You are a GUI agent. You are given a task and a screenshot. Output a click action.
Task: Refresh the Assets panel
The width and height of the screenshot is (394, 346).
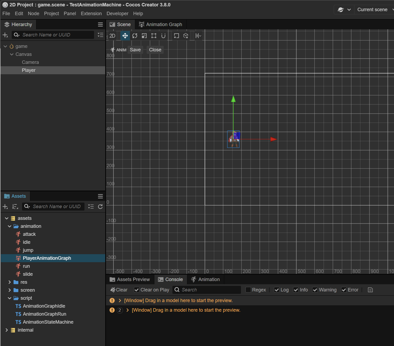point(100,207)
